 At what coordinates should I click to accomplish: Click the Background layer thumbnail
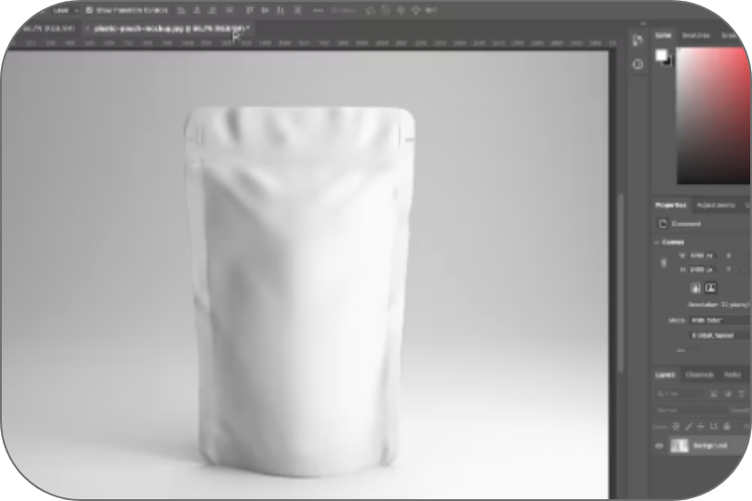pyautogui.click(x=680, y=445)
